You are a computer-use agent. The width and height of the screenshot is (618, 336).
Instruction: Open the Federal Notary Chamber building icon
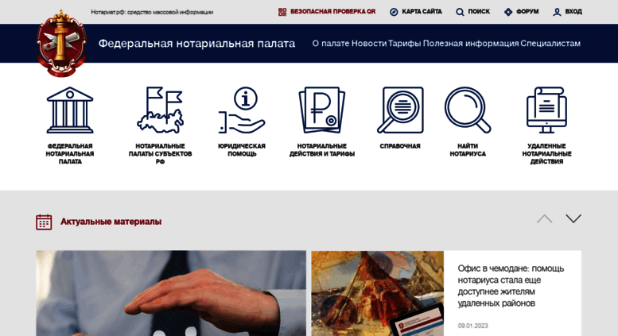pyautogui.click(x=70, y=110)
